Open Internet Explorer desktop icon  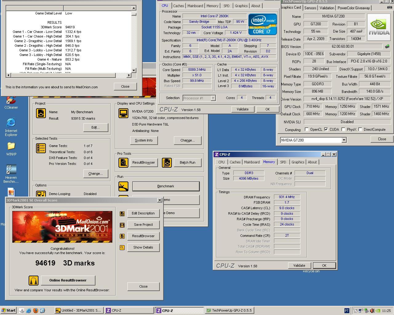coord(11,127)
